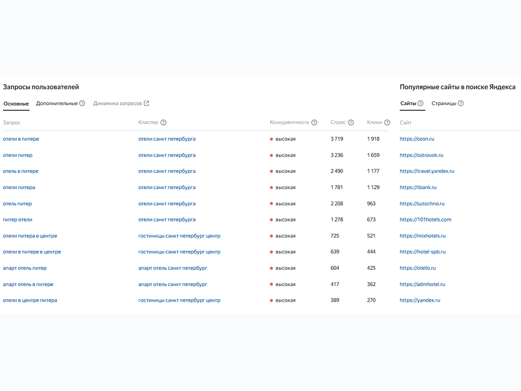
Task: Open the query 'отели в питере'
Action: [21, 139]
